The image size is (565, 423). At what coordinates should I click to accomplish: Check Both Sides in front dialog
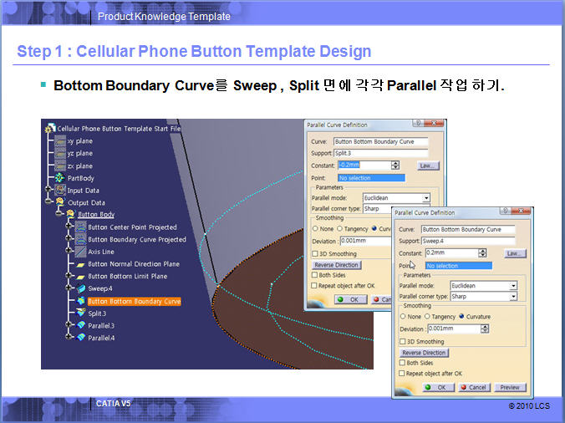404,363
